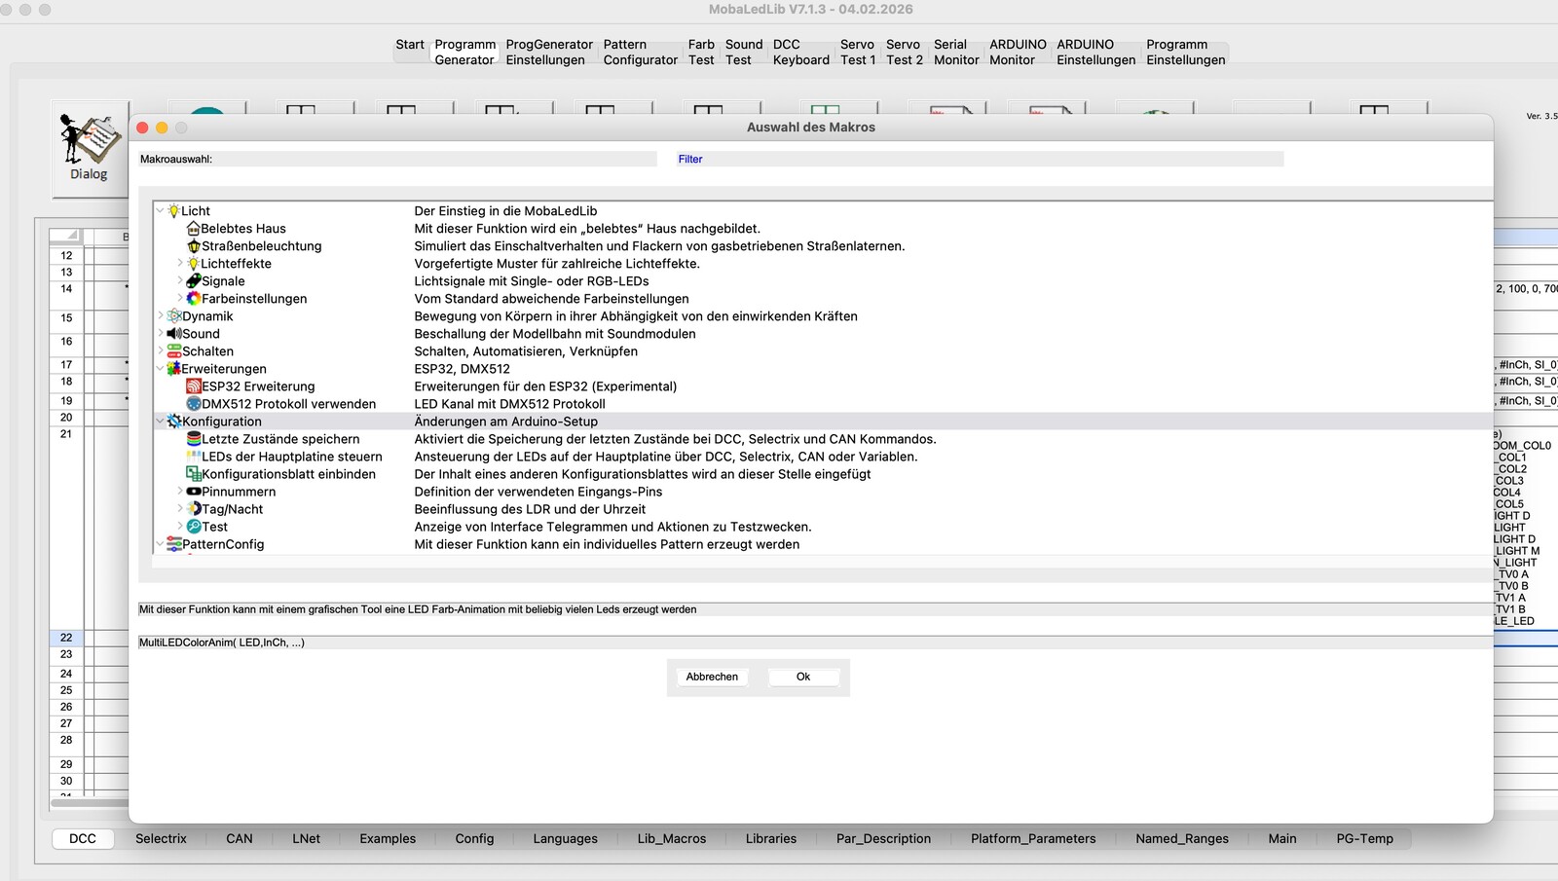Select the Letzte Zustände speichern icon
This screenshot has height=881, width=1558.
click(x=194, y=439)
